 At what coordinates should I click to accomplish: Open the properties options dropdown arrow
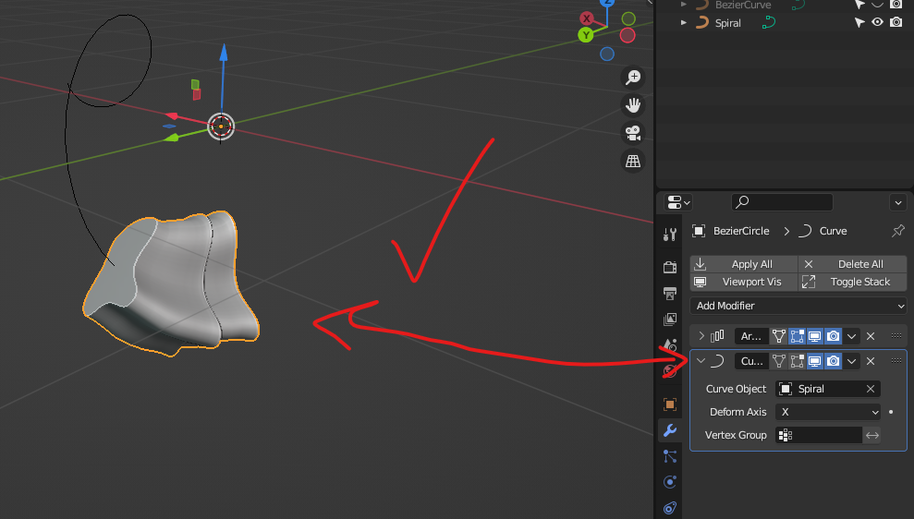897,202
